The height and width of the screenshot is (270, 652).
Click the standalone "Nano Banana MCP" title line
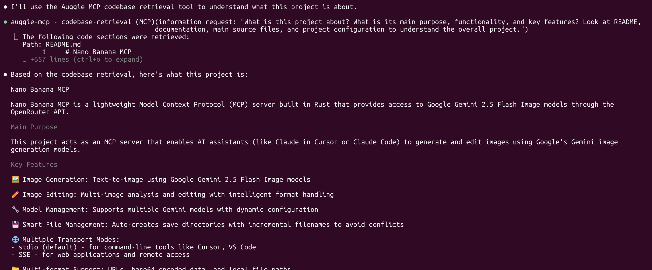[x=40, y=90]
